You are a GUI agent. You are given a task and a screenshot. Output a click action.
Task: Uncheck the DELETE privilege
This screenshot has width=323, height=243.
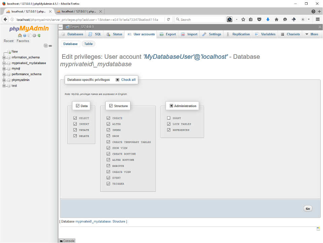[x=75, y=136]
